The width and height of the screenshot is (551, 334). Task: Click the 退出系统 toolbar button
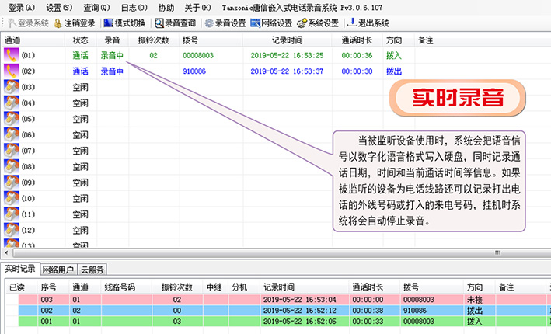[x=368, y=23]
